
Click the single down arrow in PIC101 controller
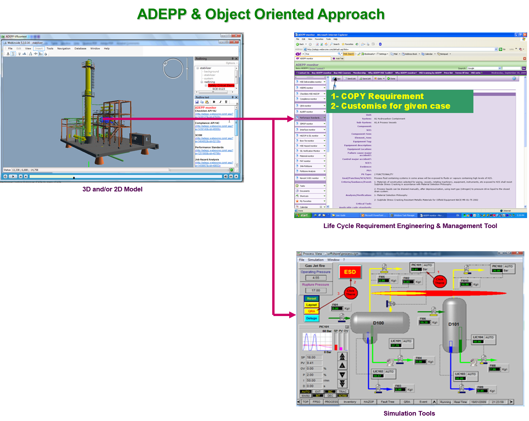tap(342, 375)
